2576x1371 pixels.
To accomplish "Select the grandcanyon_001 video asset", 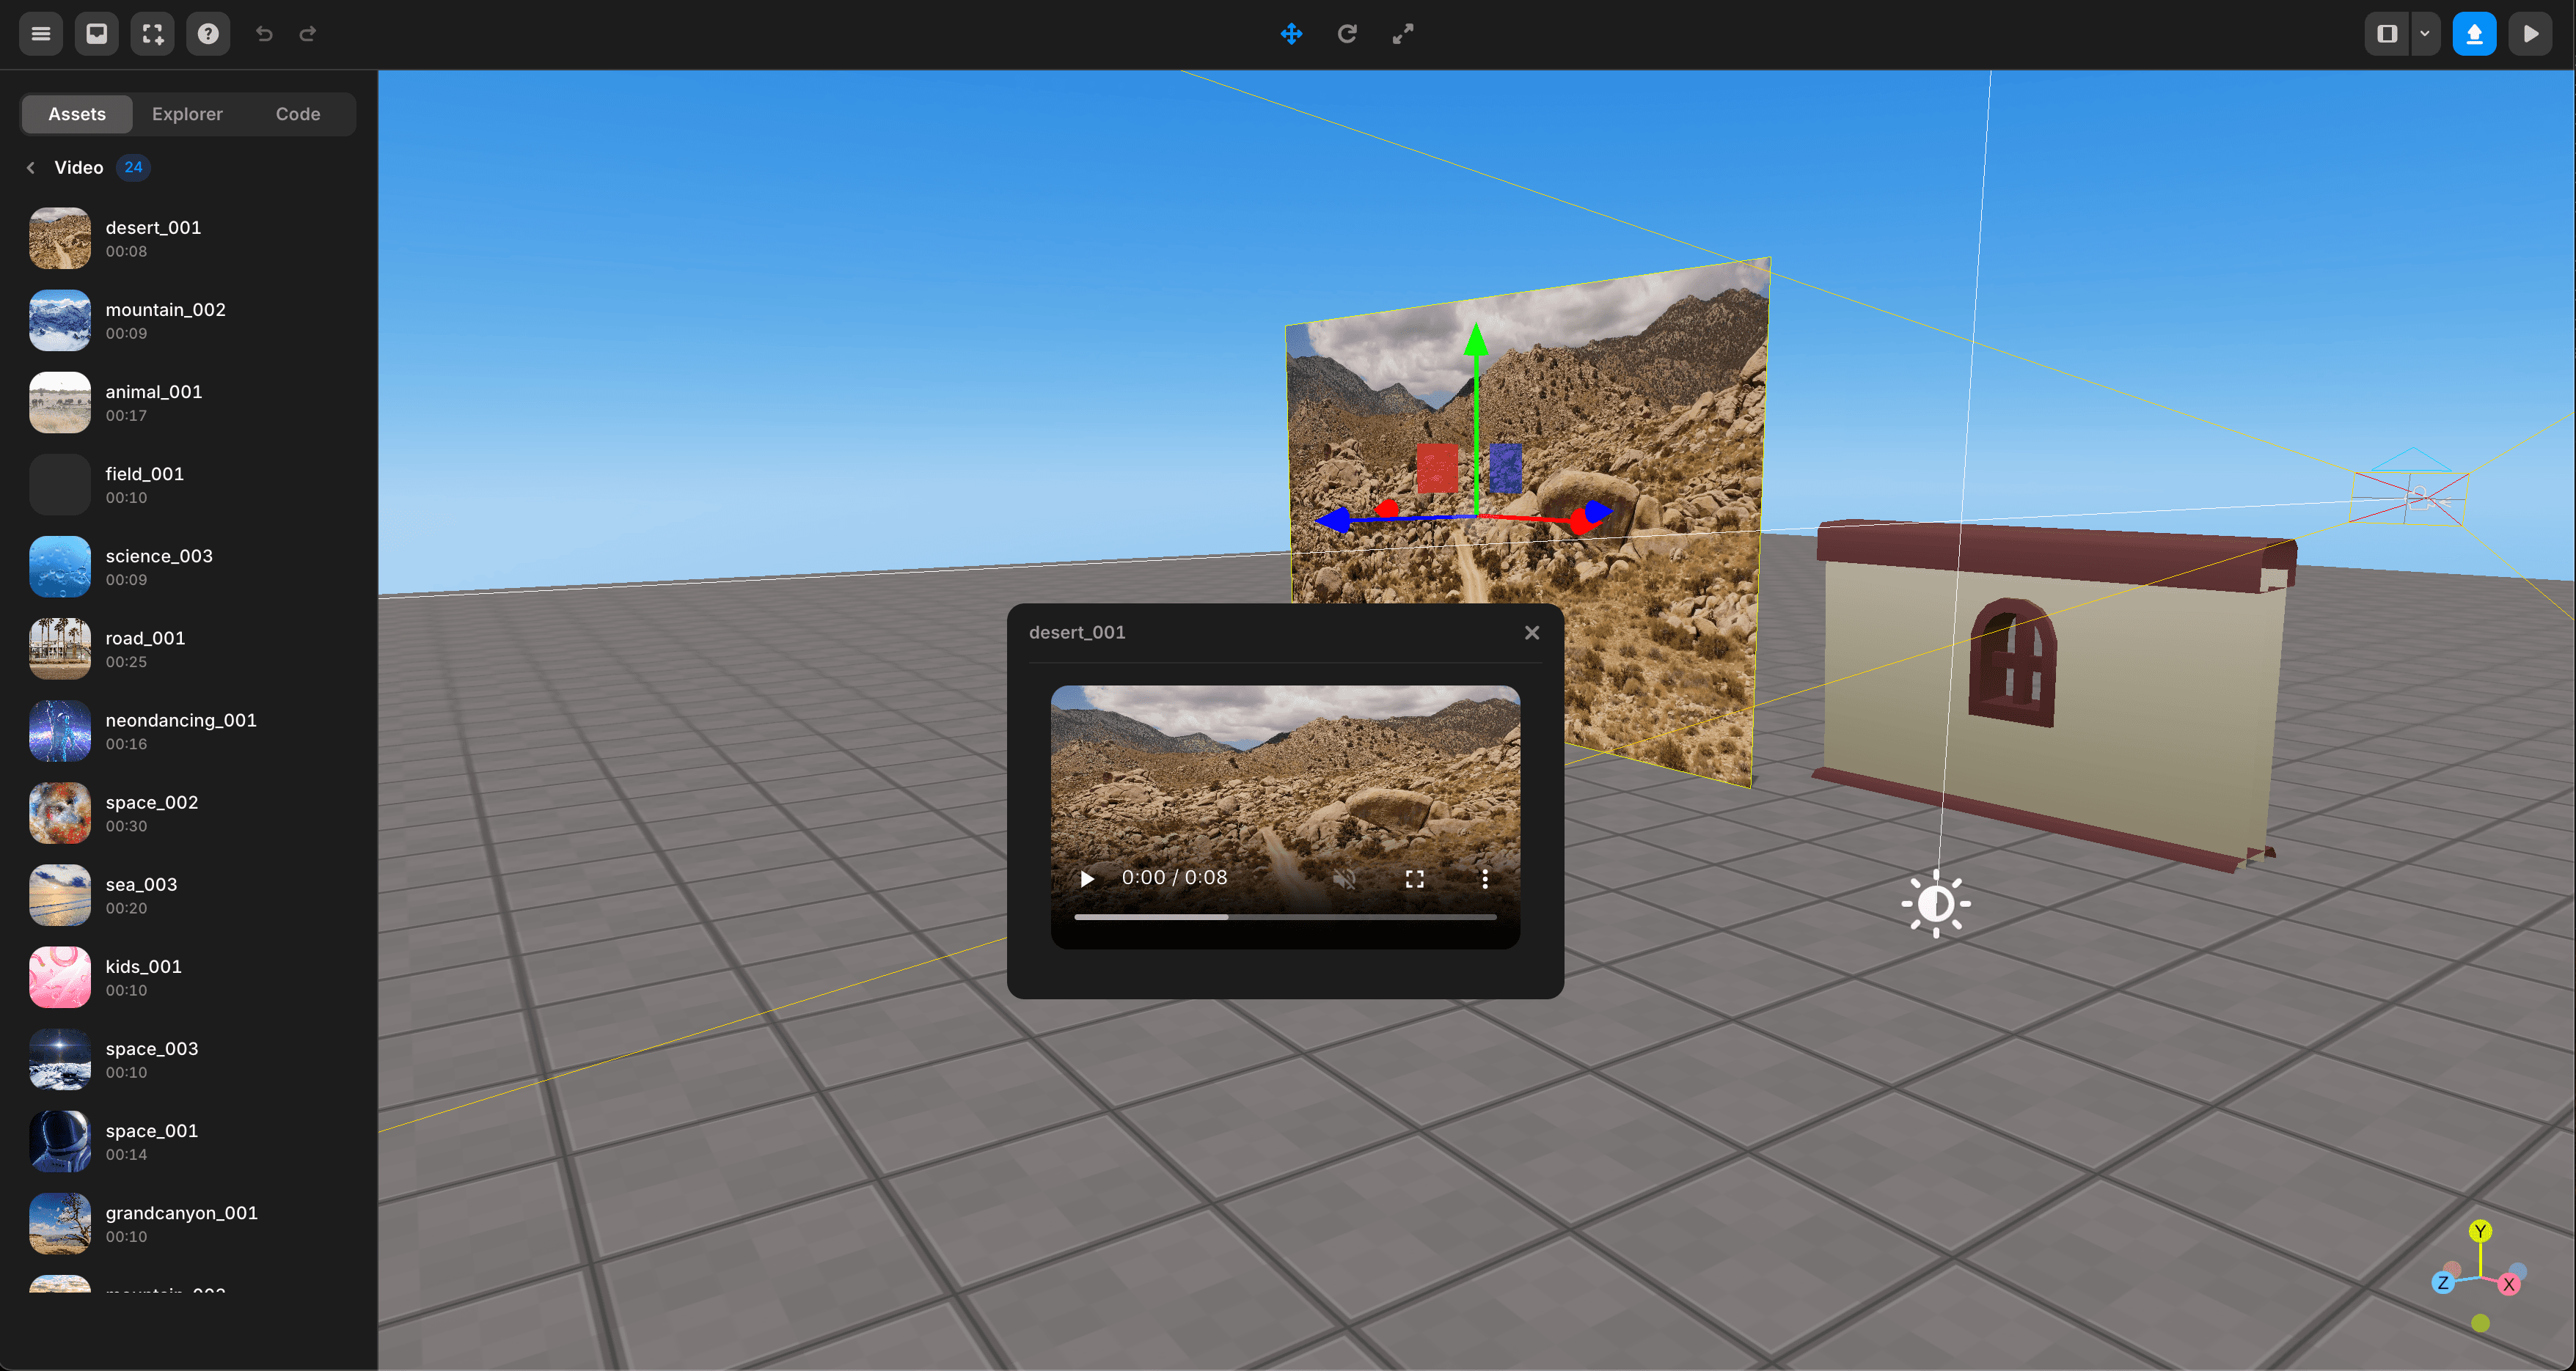I will [188, 1224].
